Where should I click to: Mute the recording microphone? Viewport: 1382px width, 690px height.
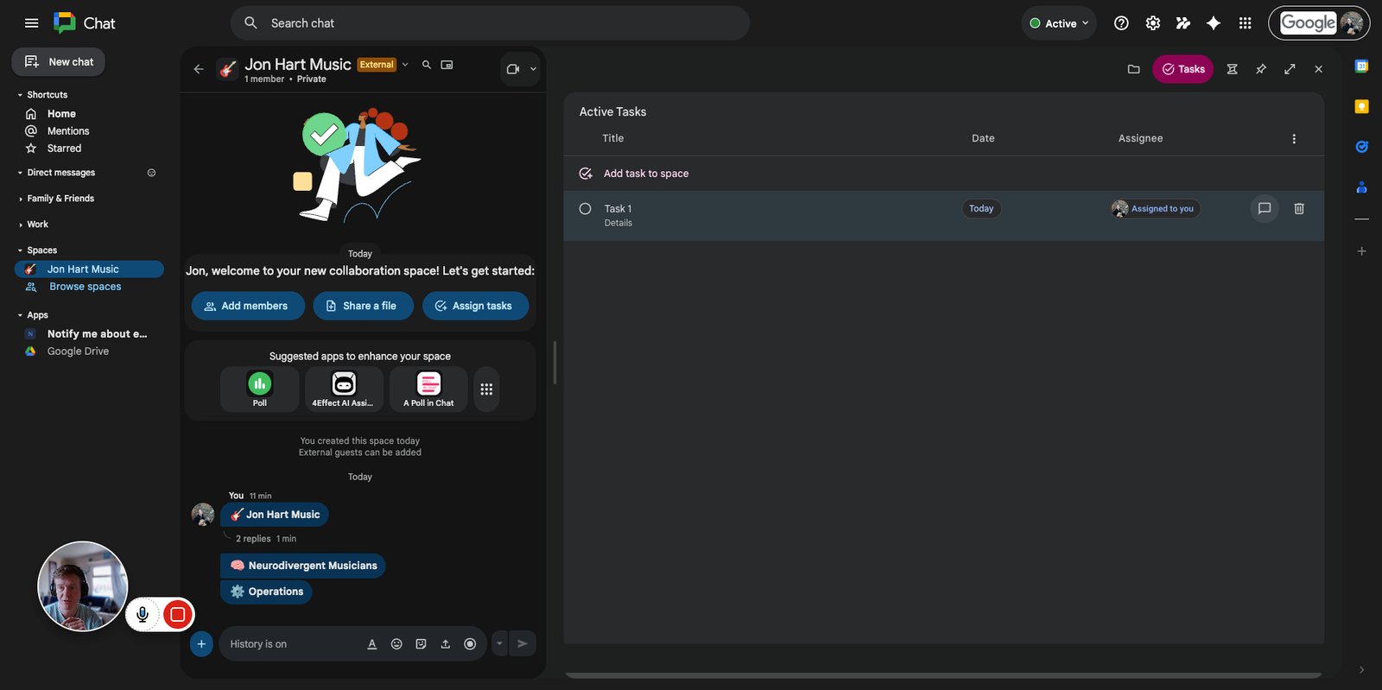(x=143, y=614)
